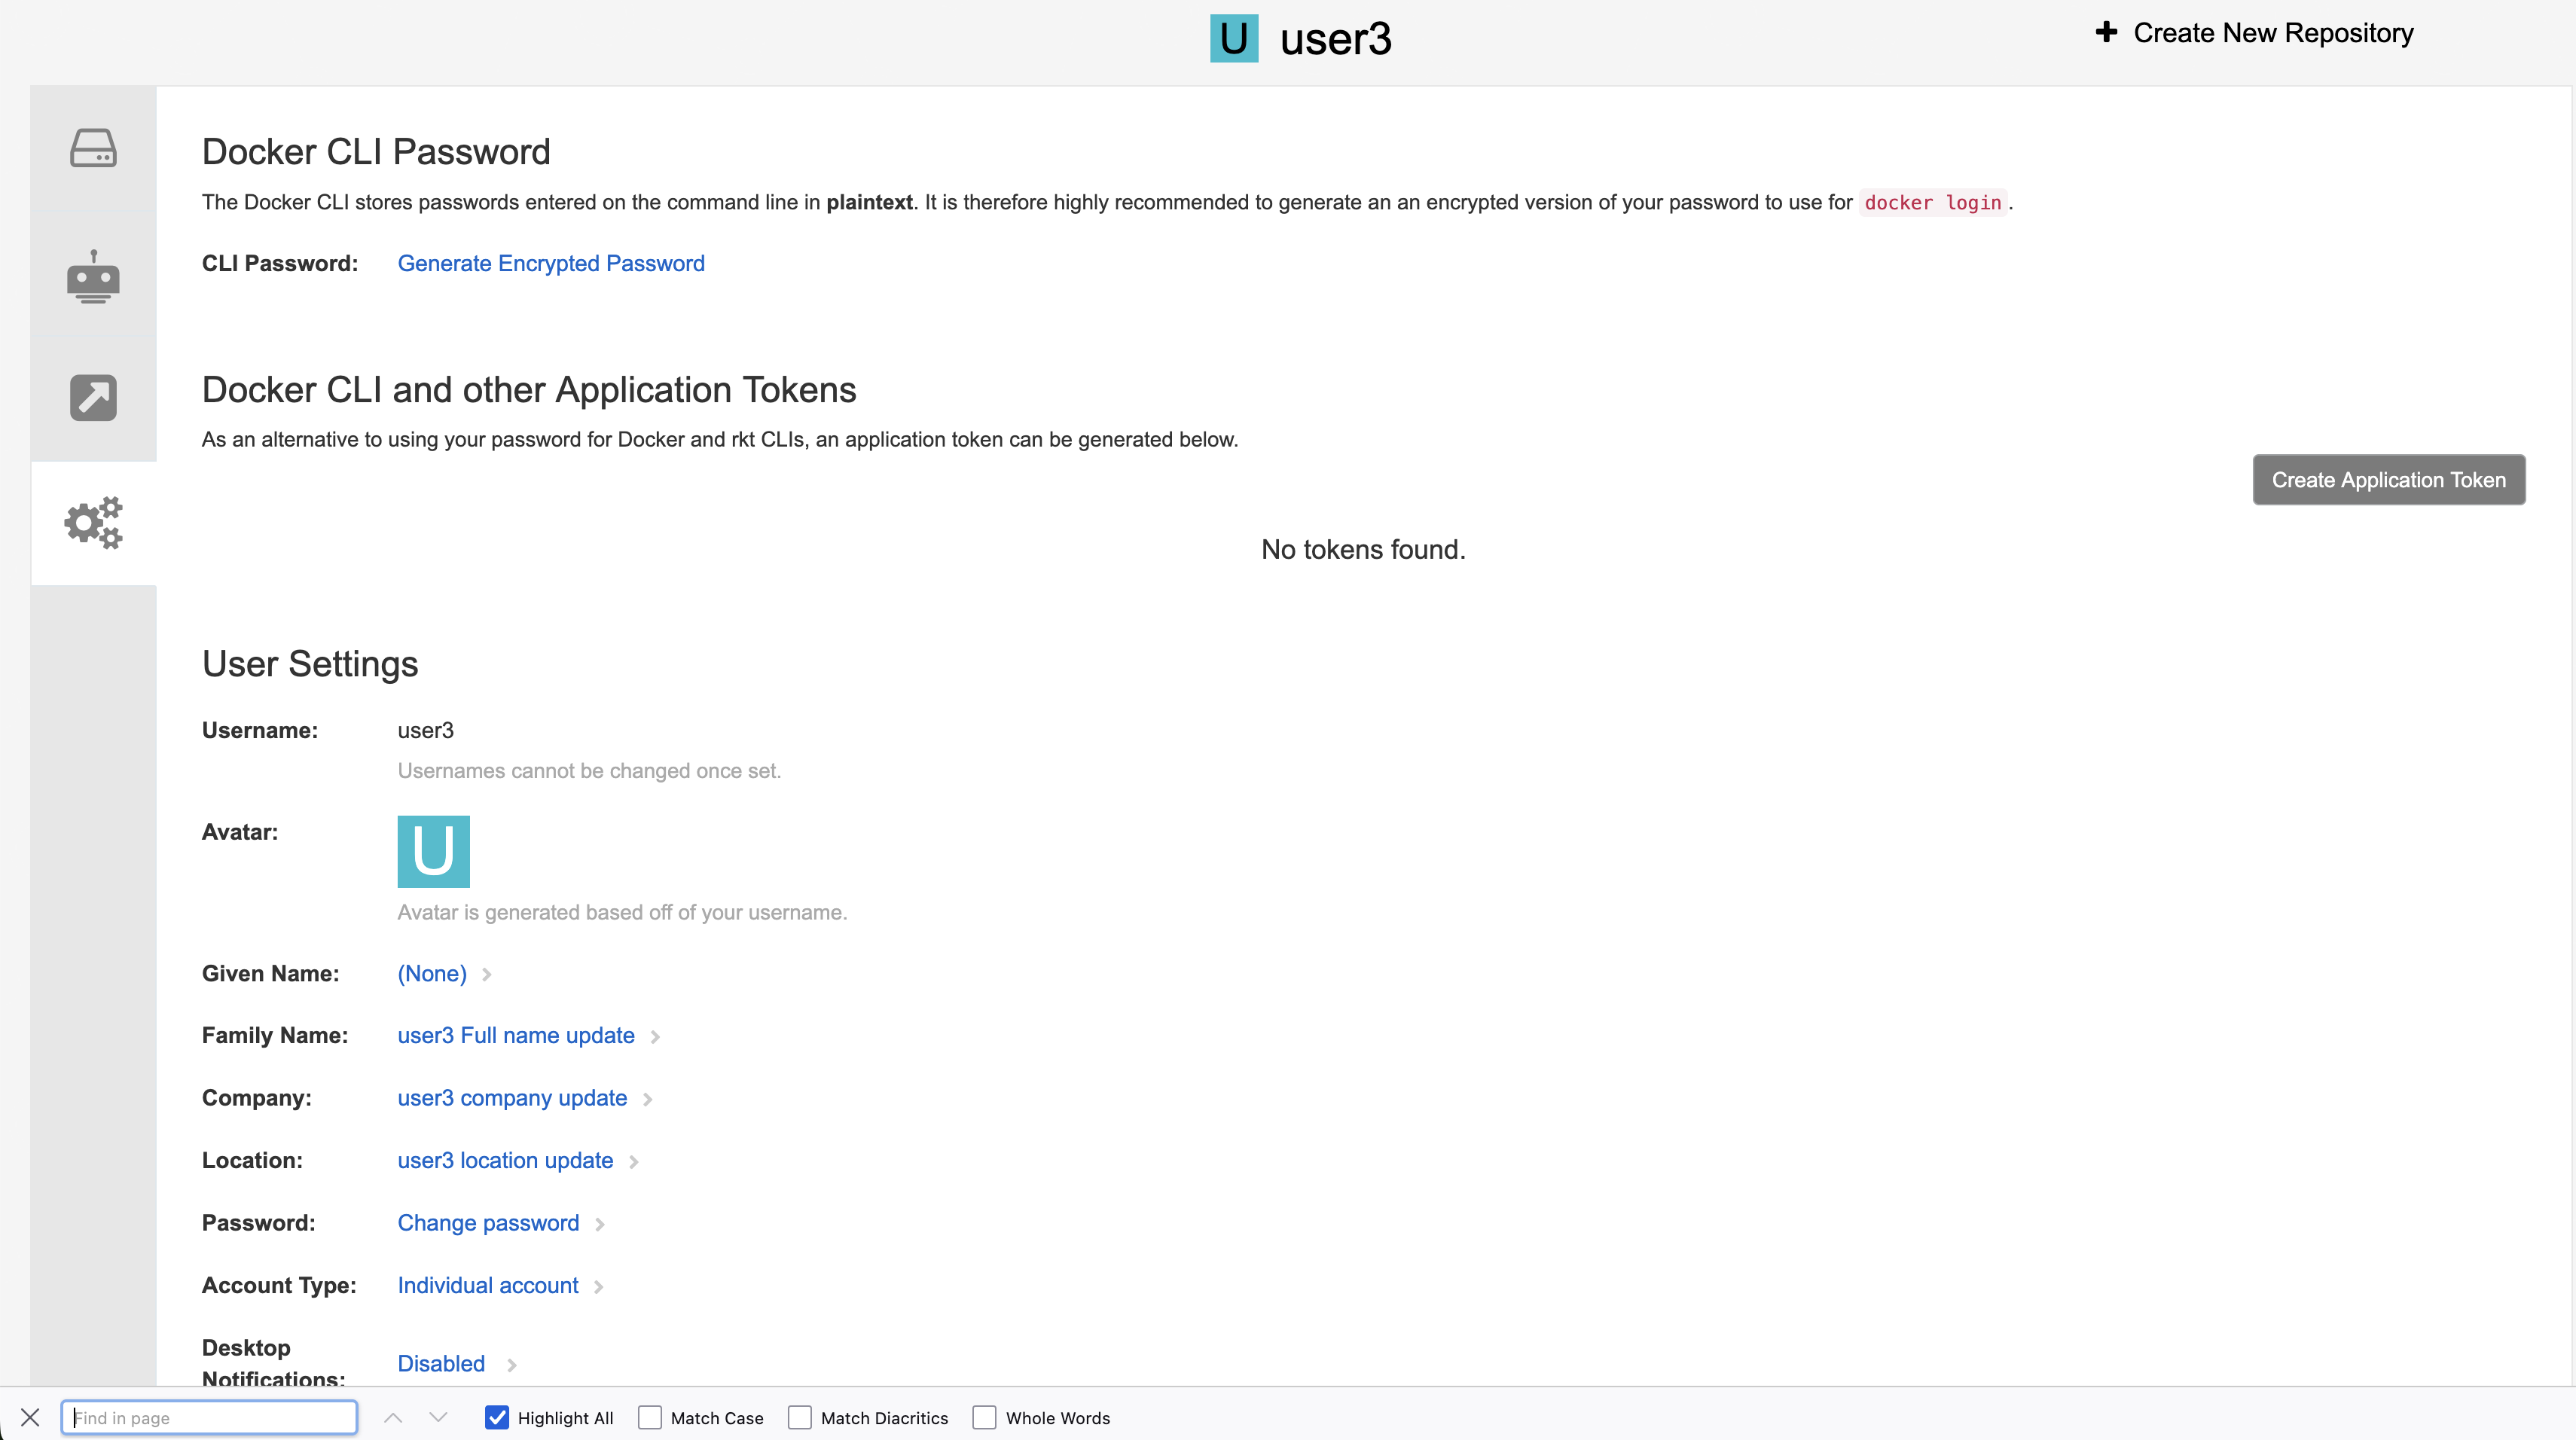Open External Logins tab with the arrow icon
The width and height of the screenshot is (2576, 1440).
93,398
